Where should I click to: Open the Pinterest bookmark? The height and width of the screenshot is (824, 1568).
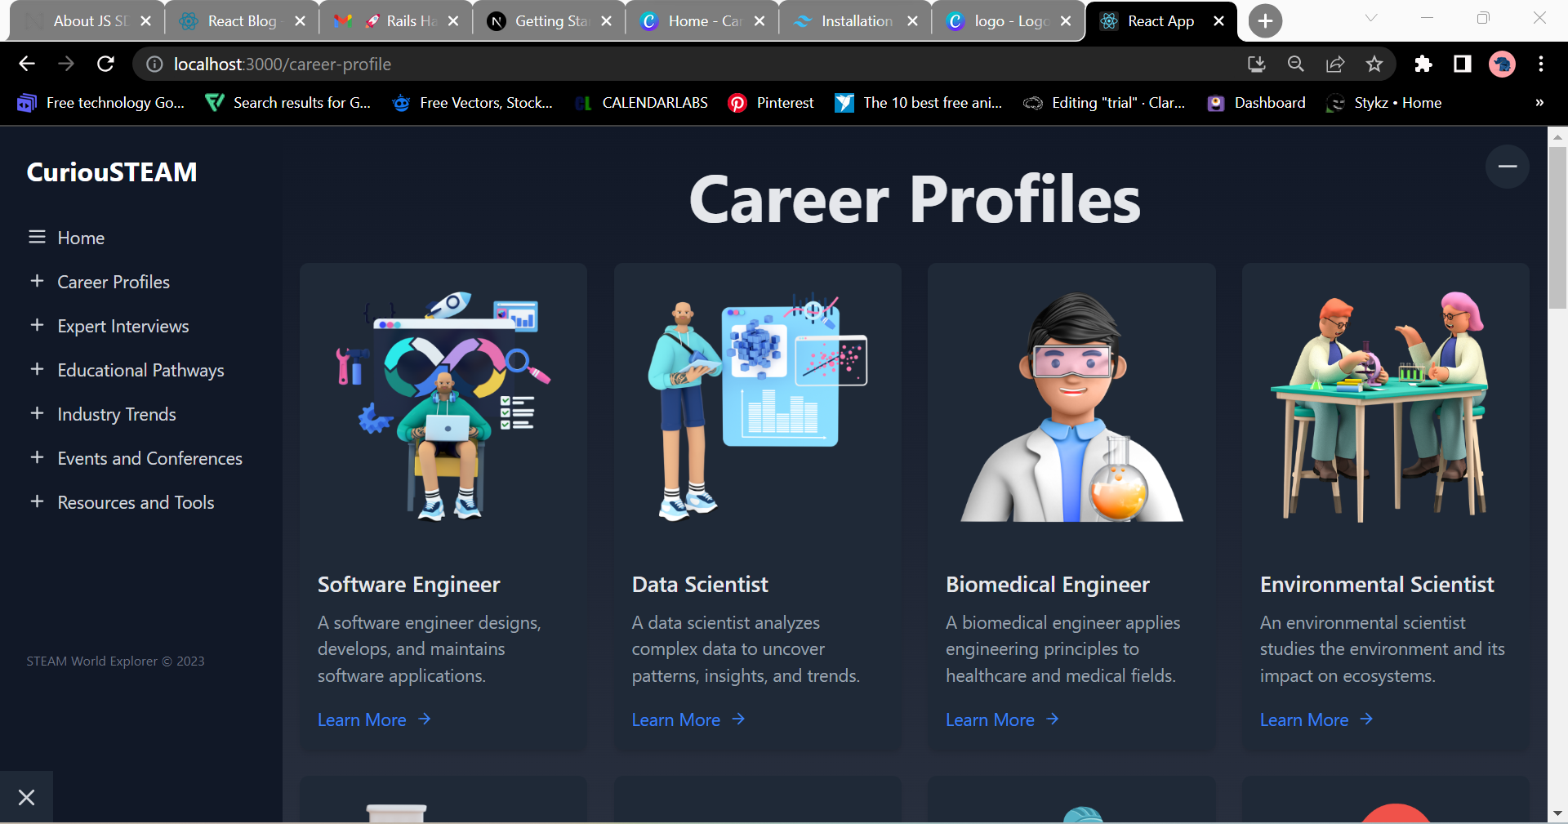pyautogui.click(x=771, y=103)
